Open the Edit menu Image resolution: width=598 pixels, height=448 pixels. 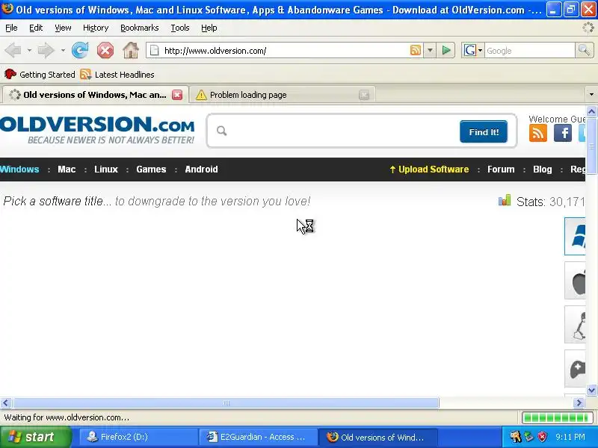(36, 28)
